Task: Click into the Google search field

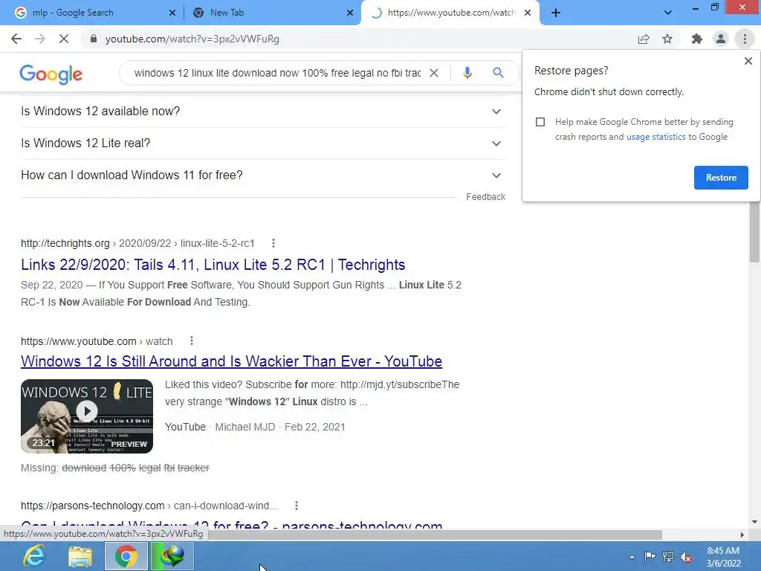Action: [x=278, y=73]
